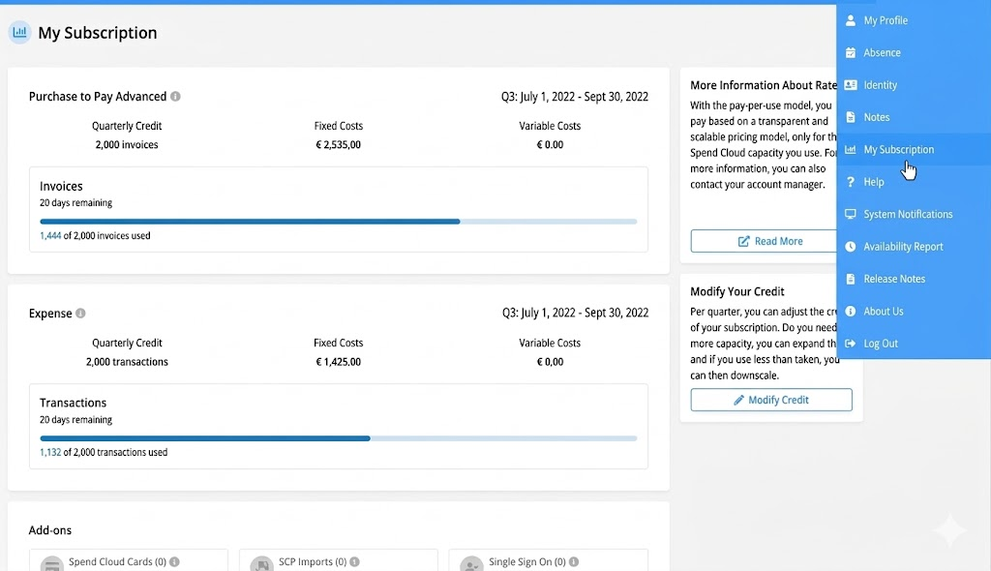Viewport: 991px width, 571px height.
Task: Click info icon next to Purchase to Pay Advanced
Action: click(175, 97)
